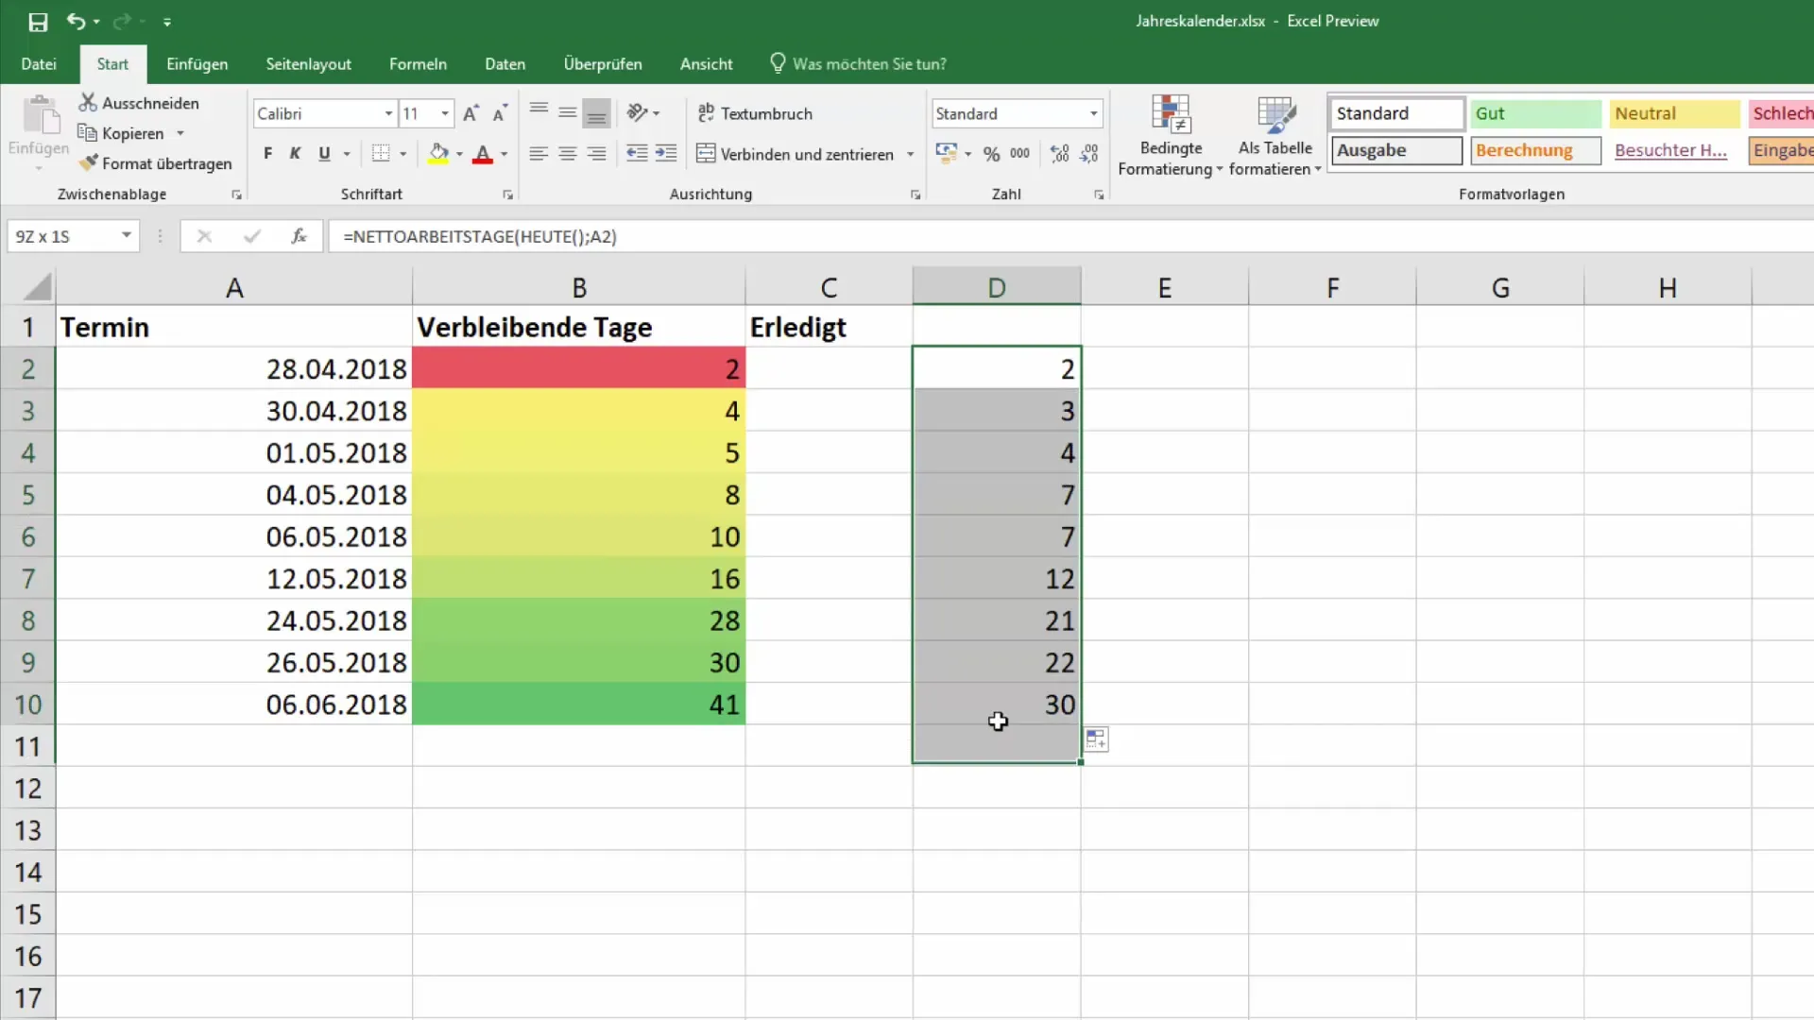Undo the last action

click(x=77, y=21)
